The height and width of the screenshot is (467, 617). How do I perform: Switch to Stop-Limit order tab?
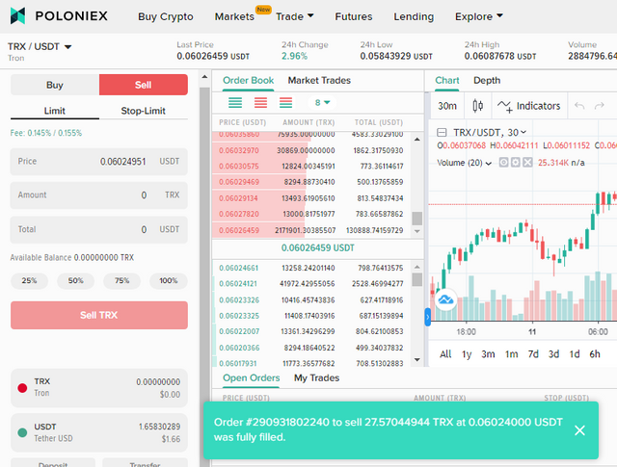click(x=144, y=111)
